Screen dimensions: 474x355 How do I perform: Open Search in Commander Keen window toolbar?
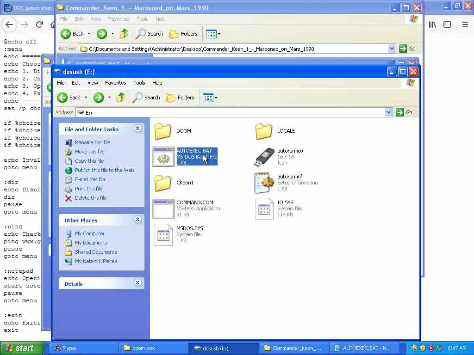pyautogui.click(x=150, y=34)
